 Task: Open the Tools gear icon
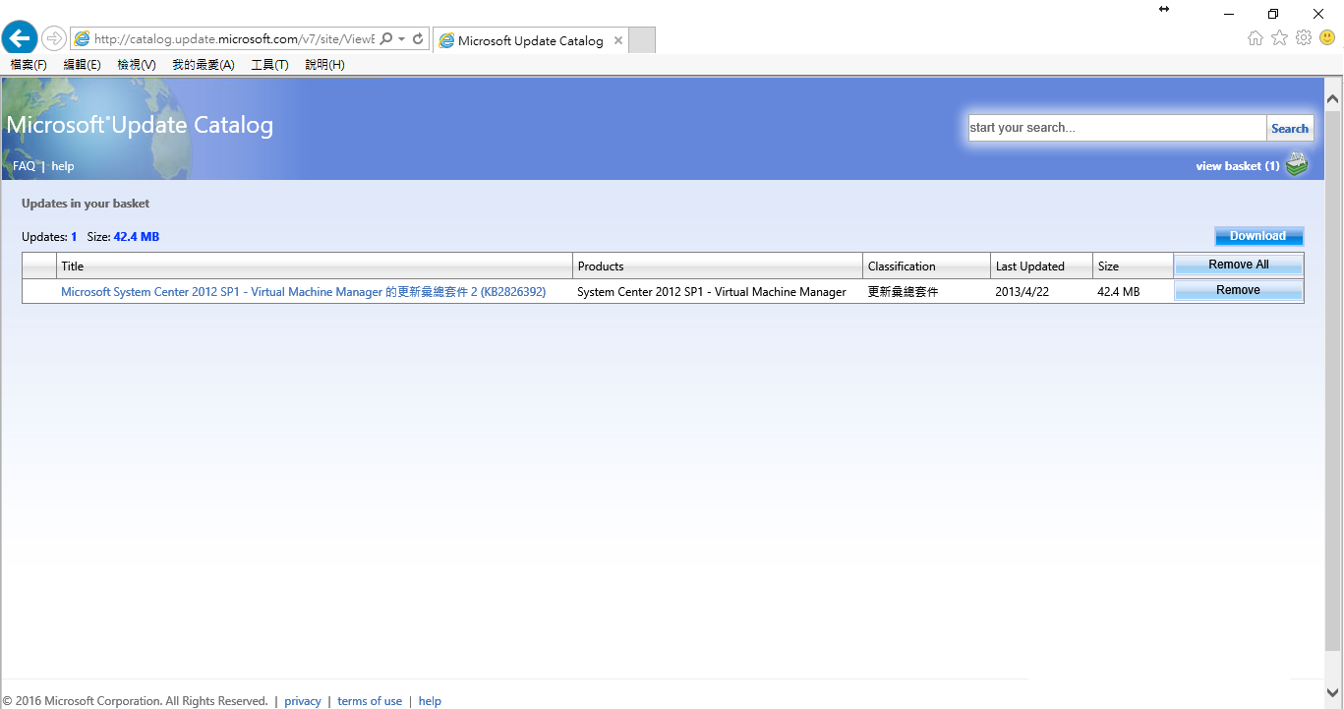click(x=1304, y=37)
